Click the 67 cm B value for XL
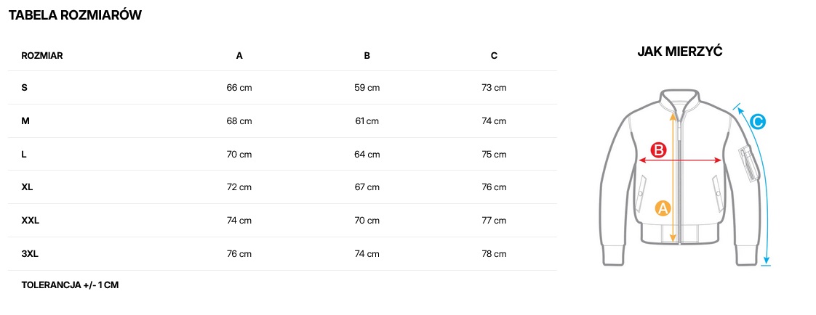816x315 pixels. [367, 187]
